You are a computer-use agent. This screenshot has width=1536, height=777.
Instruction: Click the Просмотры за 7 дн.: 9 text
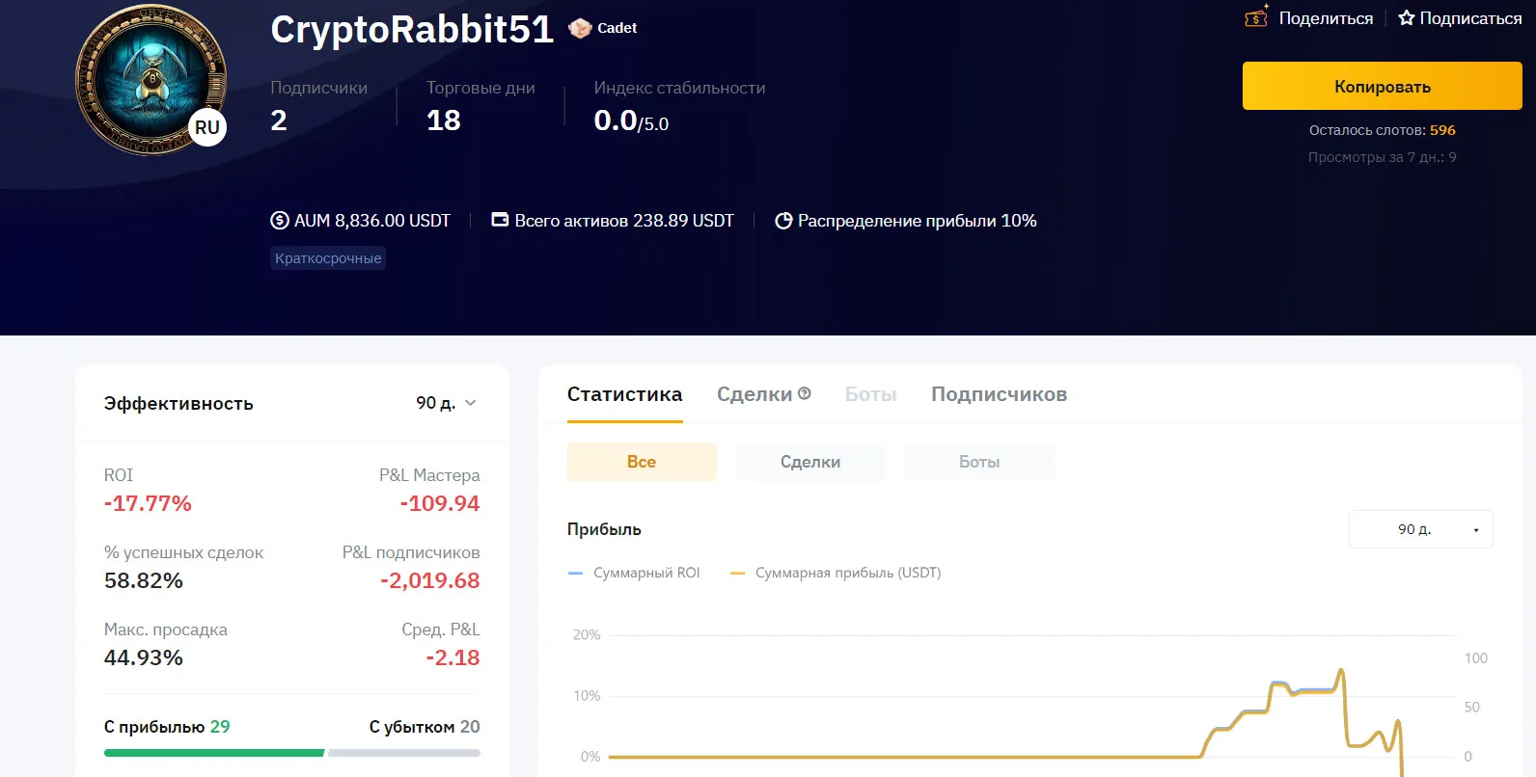[x=1382, y=157]
